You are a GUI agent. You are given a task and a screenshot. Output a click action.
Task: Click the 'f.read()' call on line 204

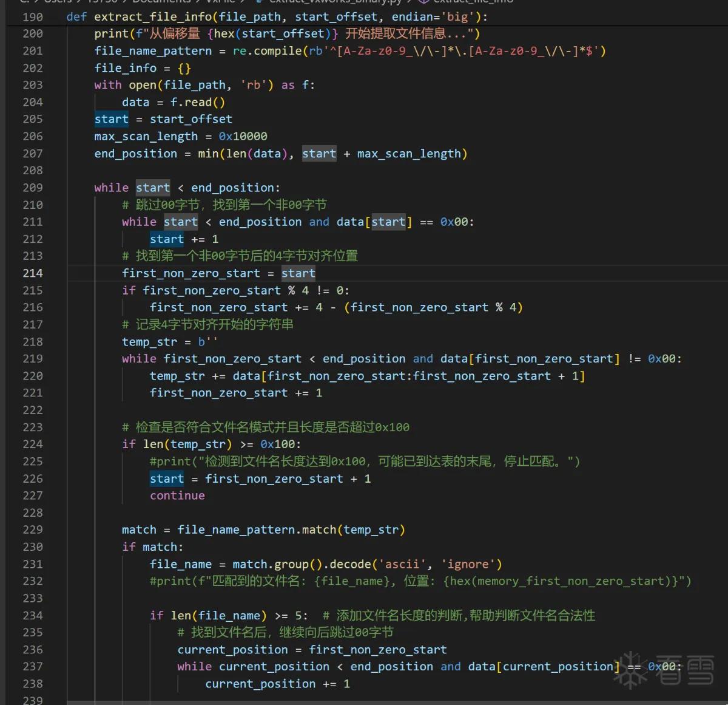198,102
